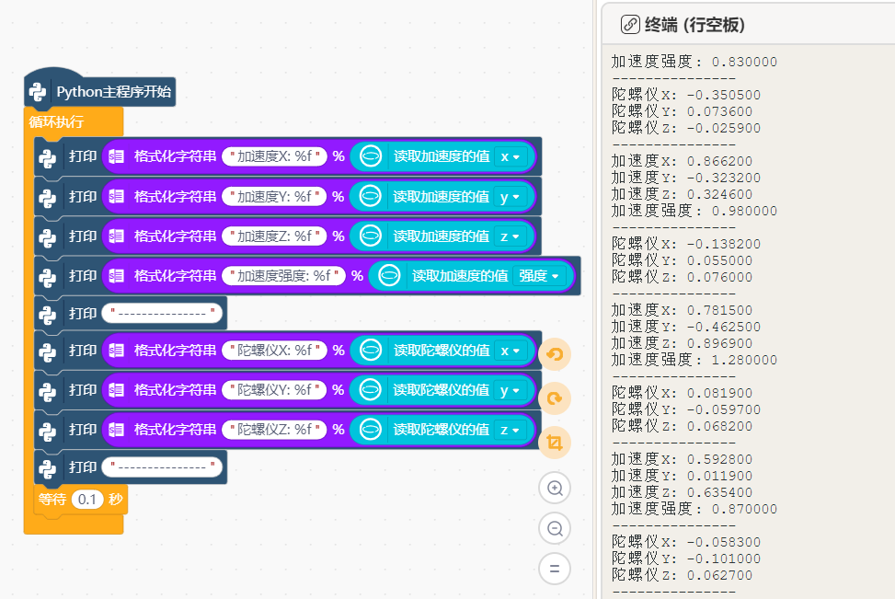Image resolution: width=895 pixels, height=599 pixels.
Task: Click the 陀螺仪X: %f text field
Action: [x=274, y=350]
